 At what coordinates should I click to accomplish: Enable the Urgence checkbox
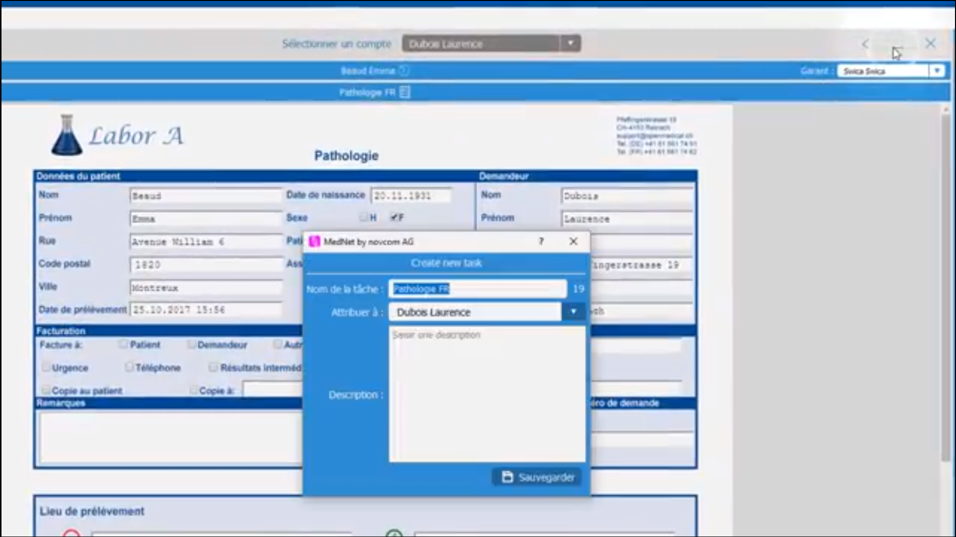[x=46, y=367]
